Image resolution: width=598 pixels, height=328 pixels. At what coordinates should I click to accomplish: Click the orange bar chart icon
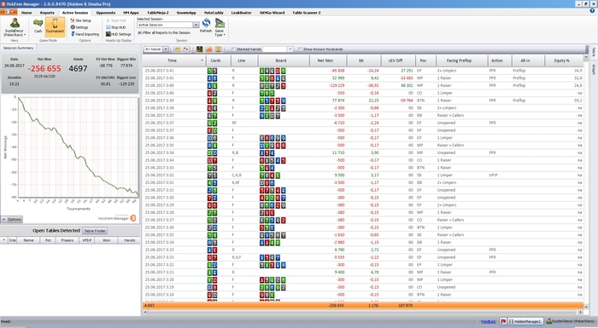point(208,49)
